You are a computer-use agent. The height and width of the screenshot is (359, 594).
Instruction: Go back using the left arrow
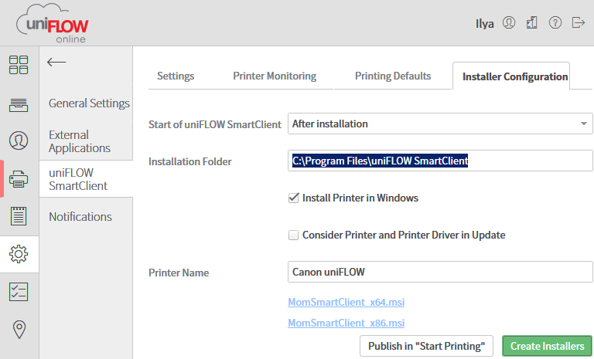coord(56,63)
